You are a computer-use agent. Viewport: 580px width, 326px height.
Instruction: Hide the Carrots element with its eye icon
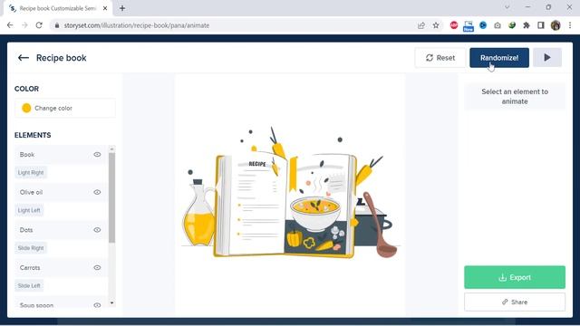[x=97, y=268]
